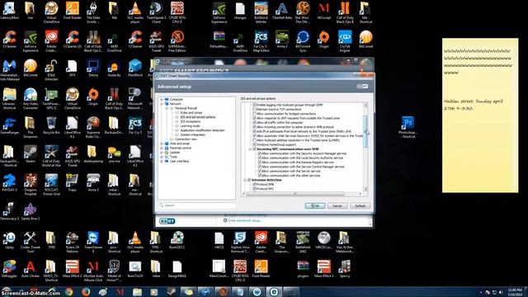The height and width of the screenshot is (297, 528).
Task: Expand the Computer tree node
Action: (162, 100)
